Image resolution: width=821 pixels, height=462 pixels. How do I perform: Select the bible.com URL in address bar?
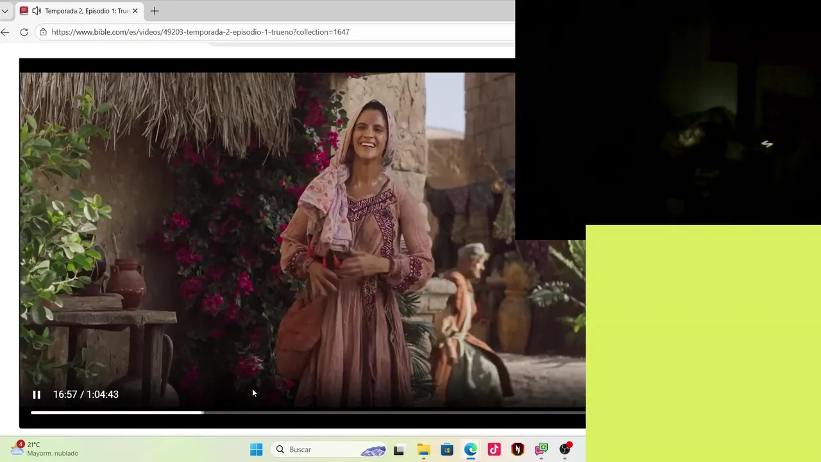pyautogui.click(x=201, y=32)
